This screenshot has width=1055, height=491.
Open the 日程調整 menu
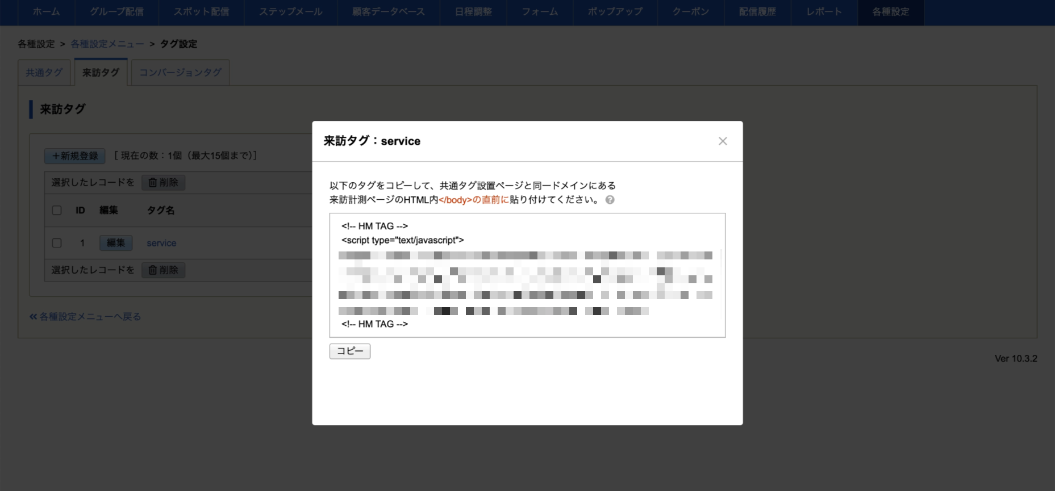(473, 12)
